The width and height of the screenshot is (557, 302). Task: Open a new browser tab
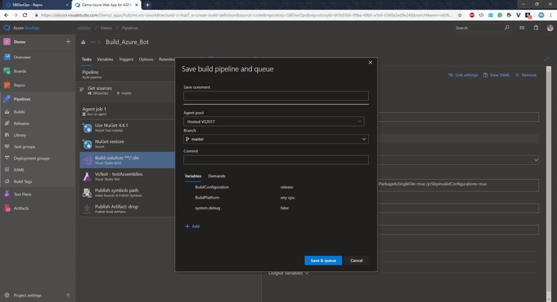coord(147,5)
